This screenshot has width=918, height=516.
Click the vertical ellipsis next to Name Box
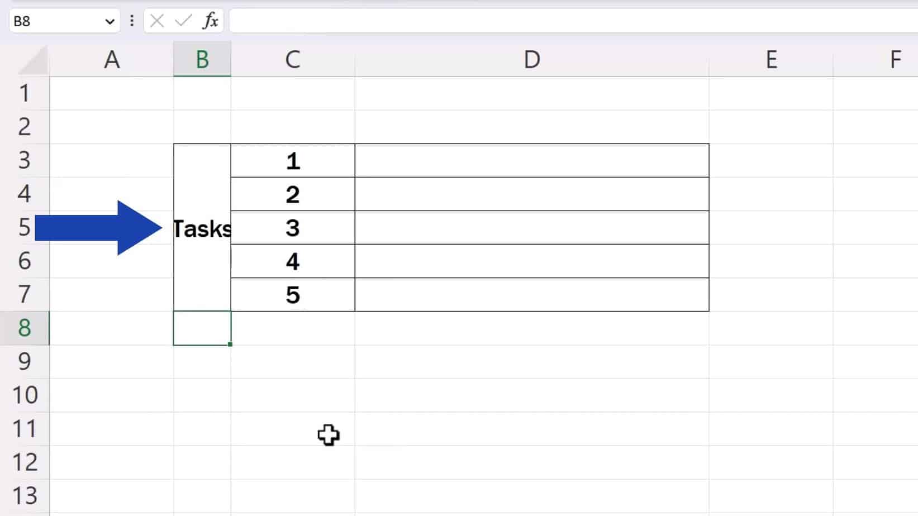[x=131, y=21]
